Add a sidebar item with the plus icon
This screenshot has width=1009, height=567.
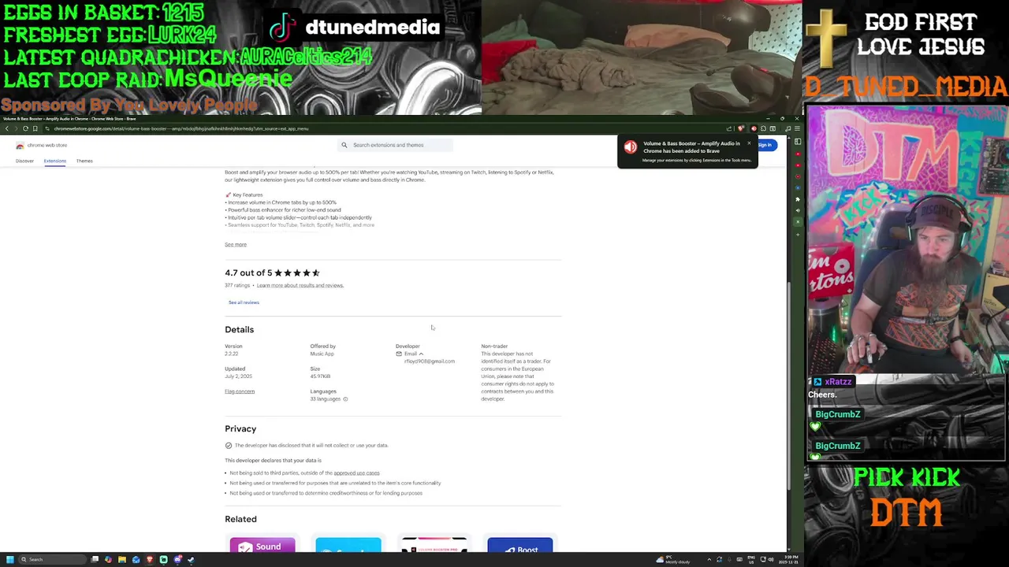[798, 235]
